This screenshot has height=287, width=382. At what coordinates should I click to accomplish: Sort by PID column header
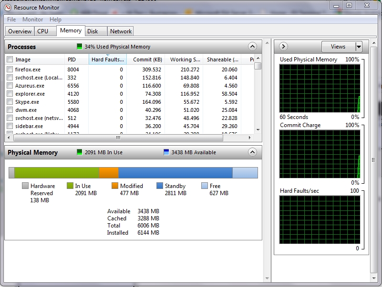click(x=76, y=59)
